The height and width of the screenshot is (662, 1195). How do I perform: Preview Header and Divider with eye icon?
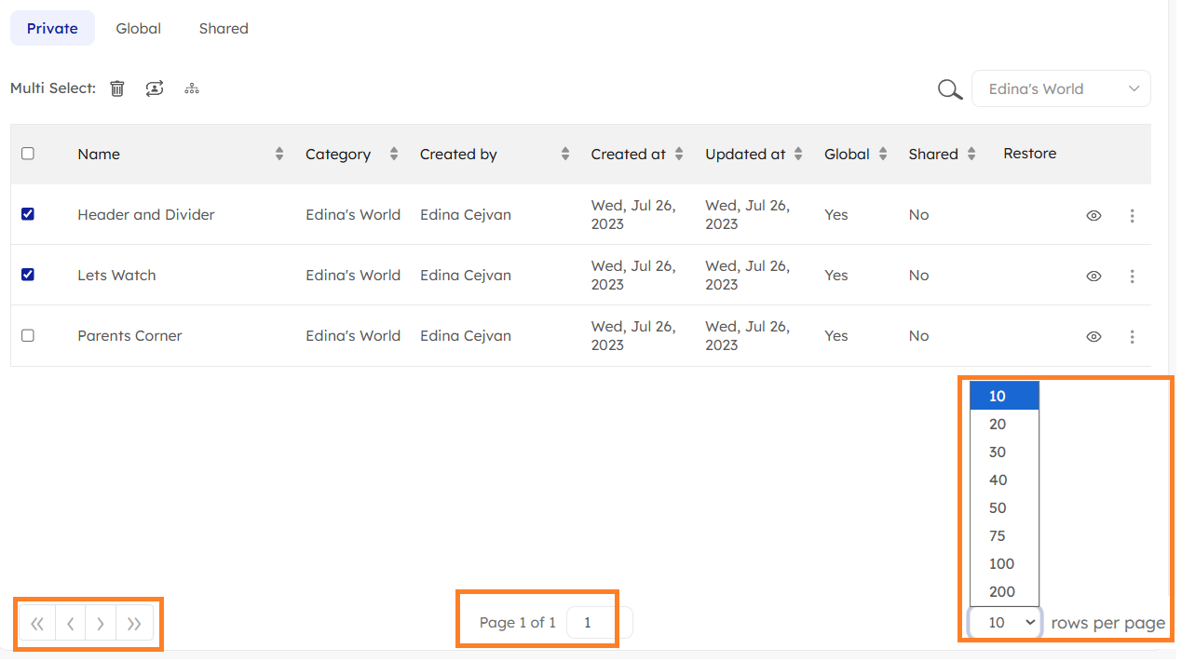pyautogui.click(x=1093, y=215)
